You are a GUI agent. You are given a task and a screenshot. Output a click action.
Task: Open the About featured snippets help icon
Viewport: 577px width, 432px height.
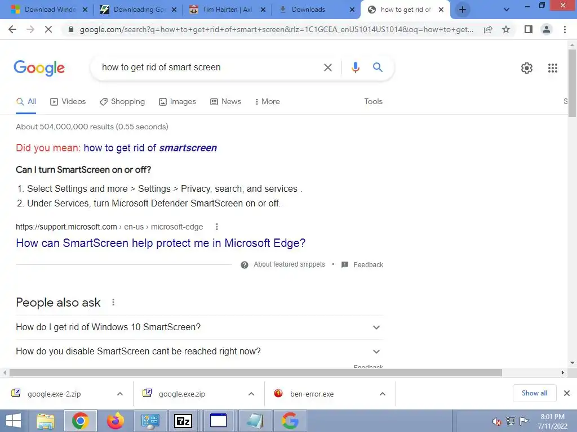(245, 265)
